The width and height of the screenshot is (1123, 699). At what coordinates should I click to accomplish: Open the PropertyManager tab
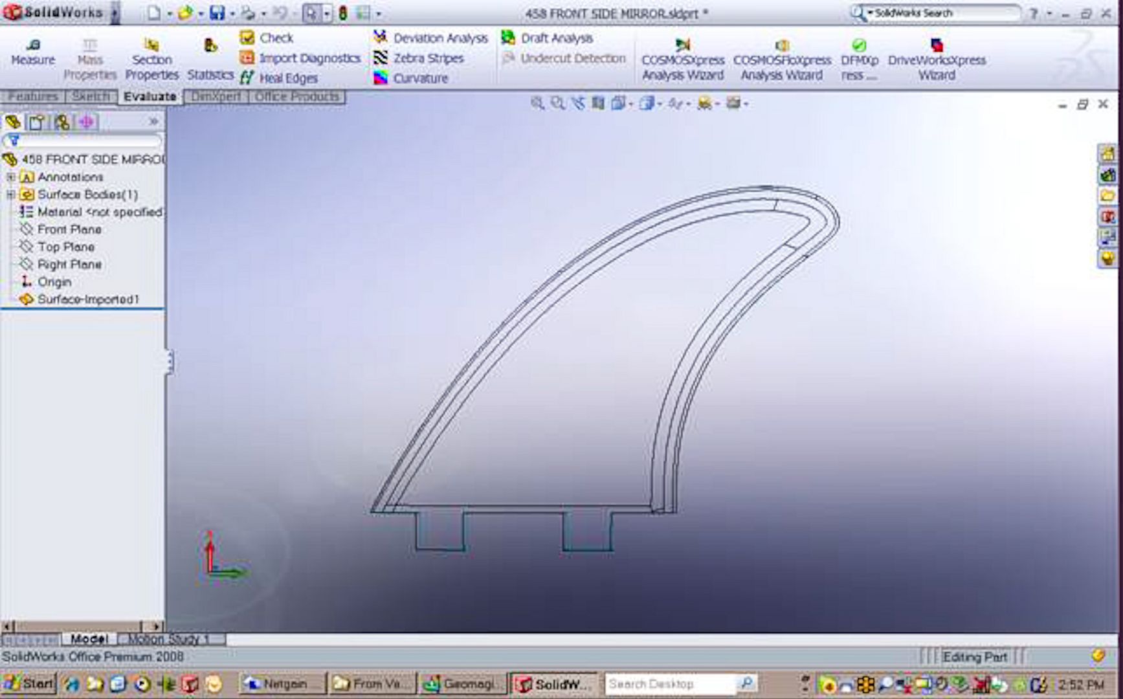[37, 122]
